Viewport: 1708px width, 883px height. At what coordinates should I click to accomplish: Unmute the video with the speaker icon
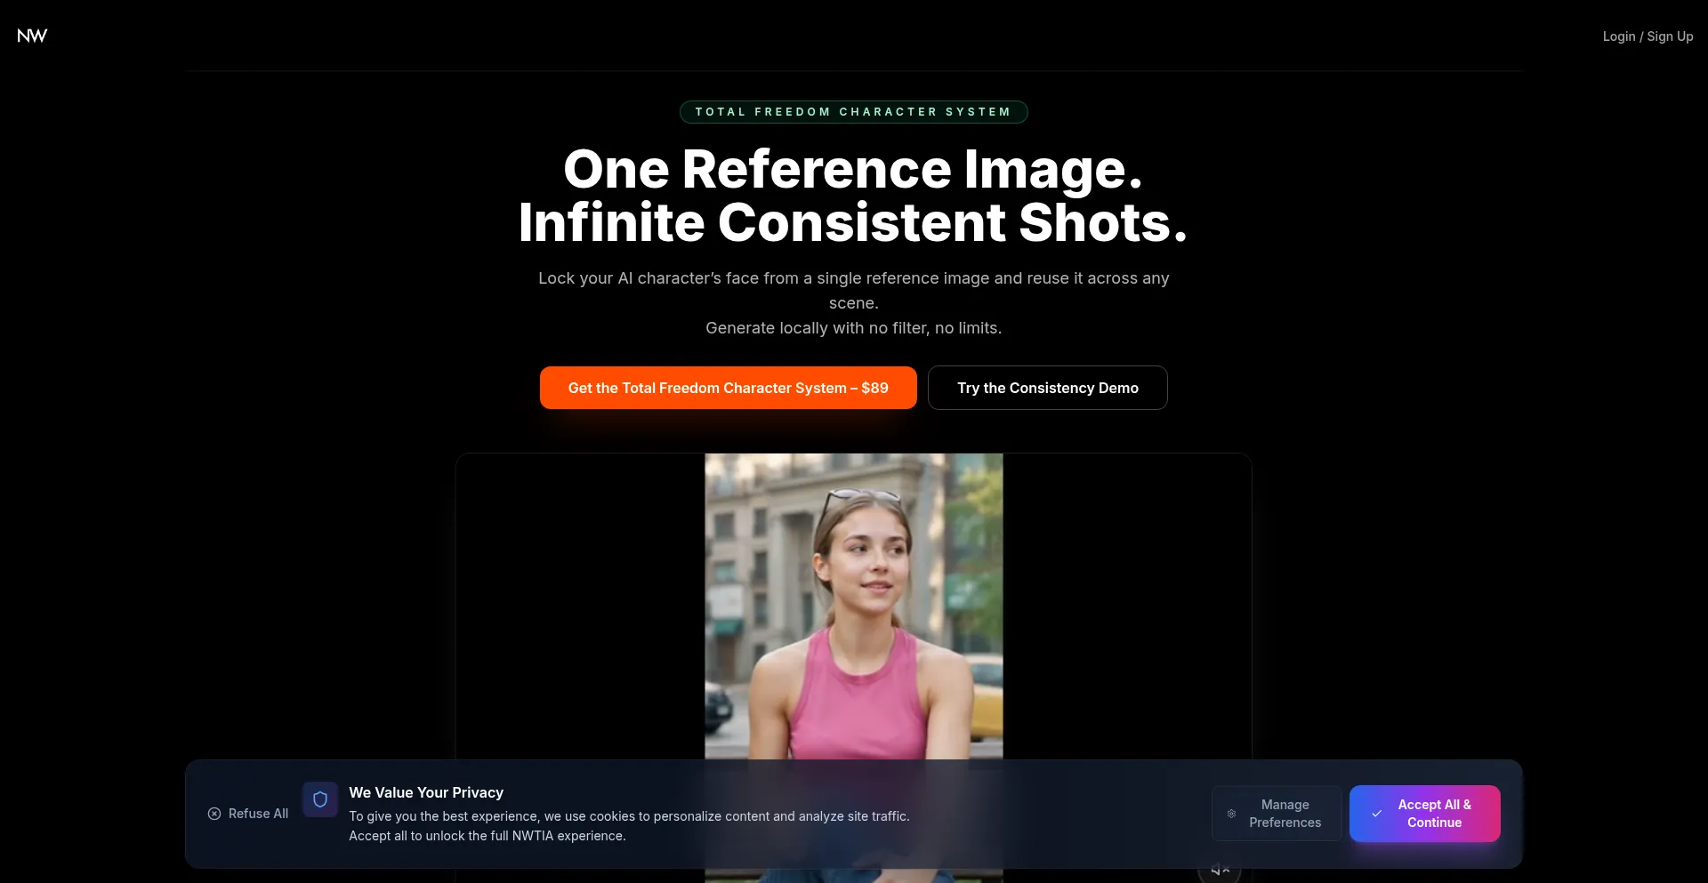coord(1220,871)
